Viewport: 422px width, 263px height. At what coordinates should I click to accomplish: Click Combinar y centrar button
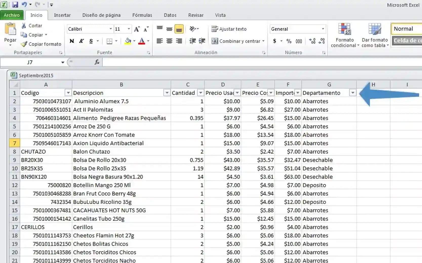pos(236,41)
